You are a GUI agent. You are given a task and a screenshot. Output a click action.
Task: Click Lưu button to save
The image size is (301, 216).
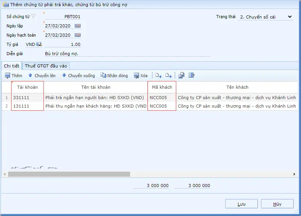pyautogui.click(x=241, y=204)
